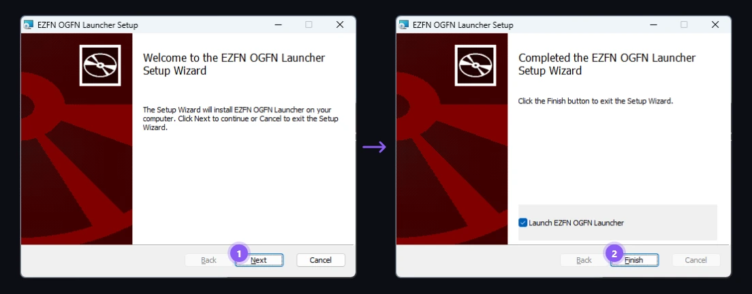This screenshot has height=294, width=752.
Task: Close the Completed setup window
Action: pos(715,25)
